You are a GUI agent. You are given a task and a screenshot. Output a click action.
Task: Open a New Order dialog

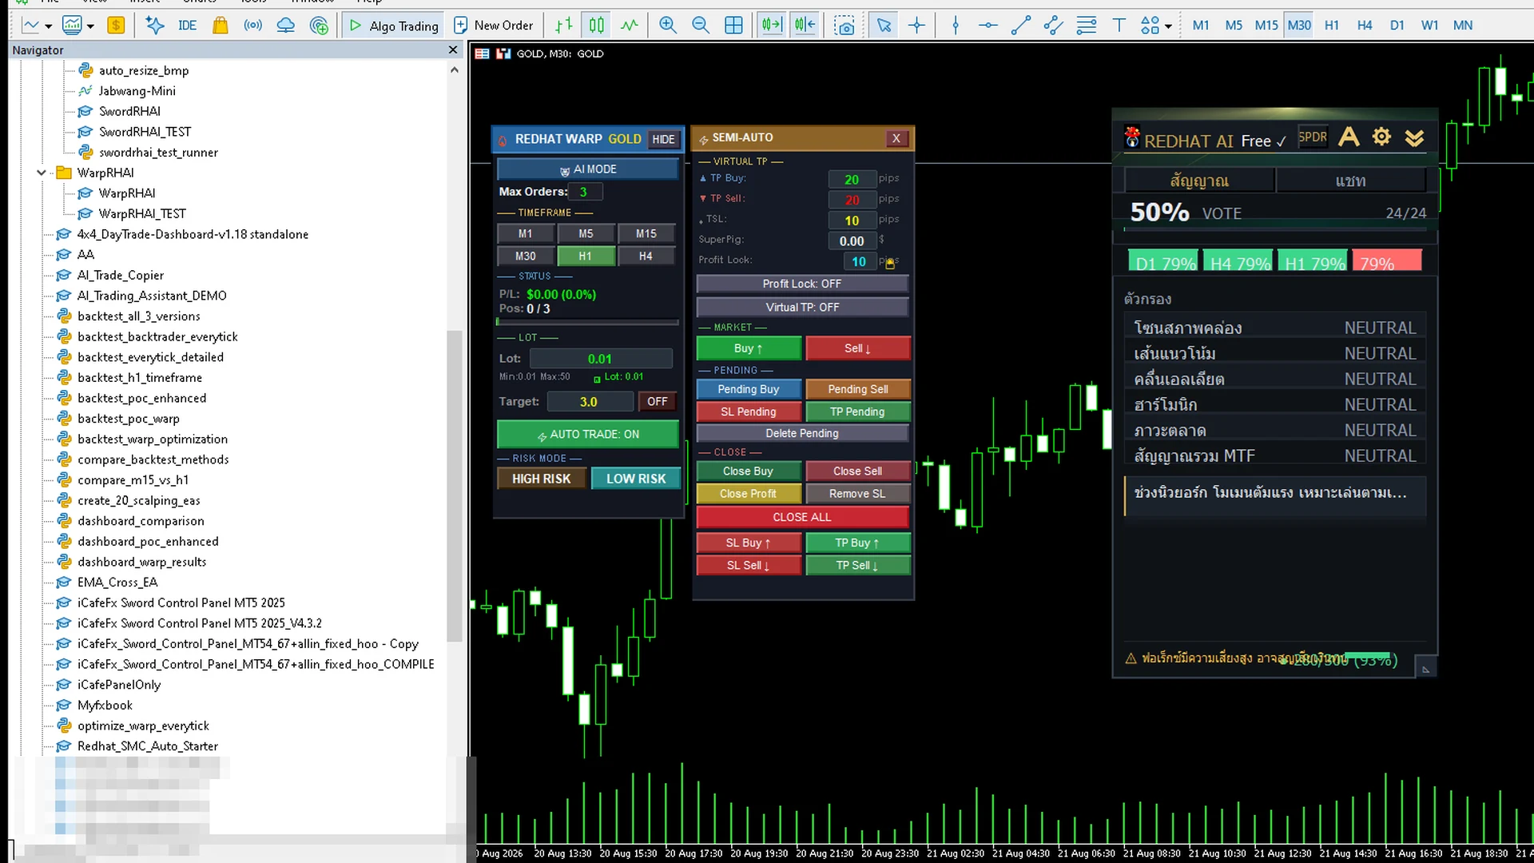tap(494, 26)
